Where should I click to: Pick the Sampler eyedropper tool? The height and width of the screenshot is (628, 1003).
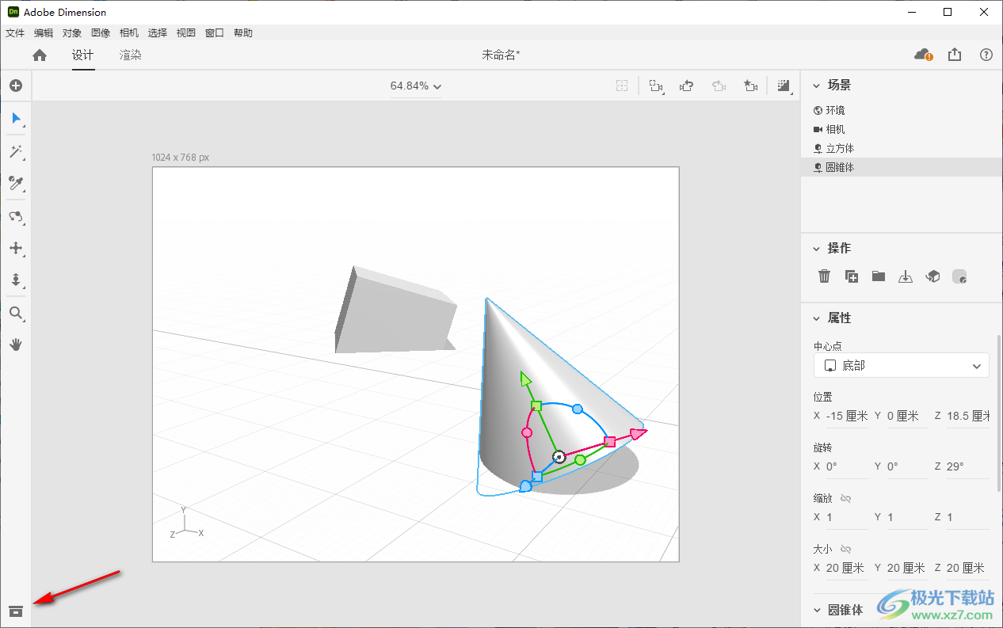click(x=16, y=184)
